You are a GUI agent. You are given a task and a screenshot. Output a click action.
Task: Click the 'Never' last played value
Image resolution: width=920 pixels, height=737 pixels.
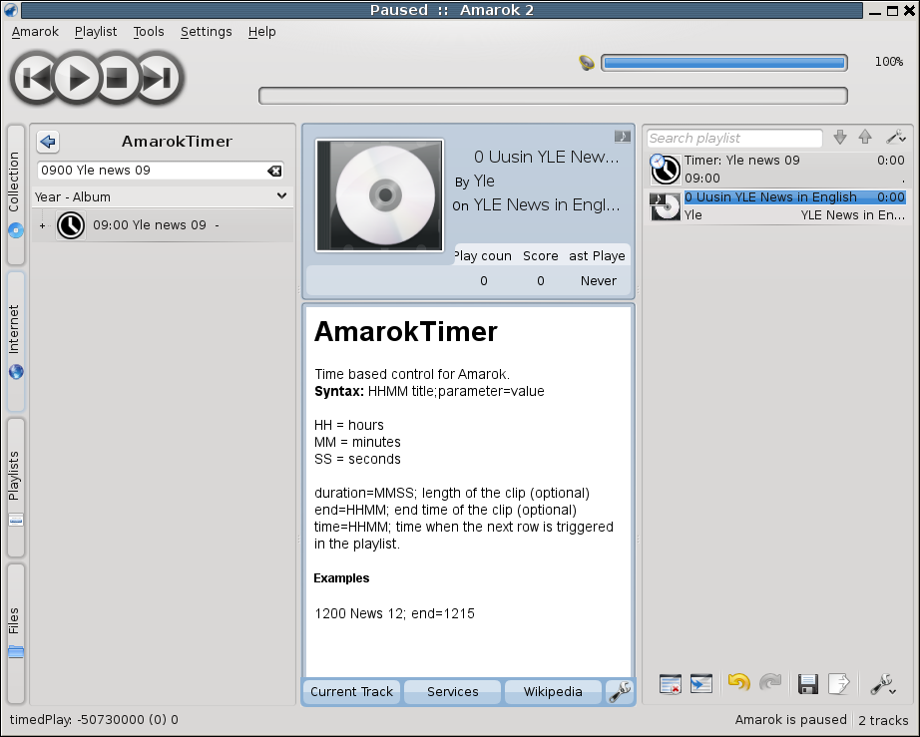599,281
